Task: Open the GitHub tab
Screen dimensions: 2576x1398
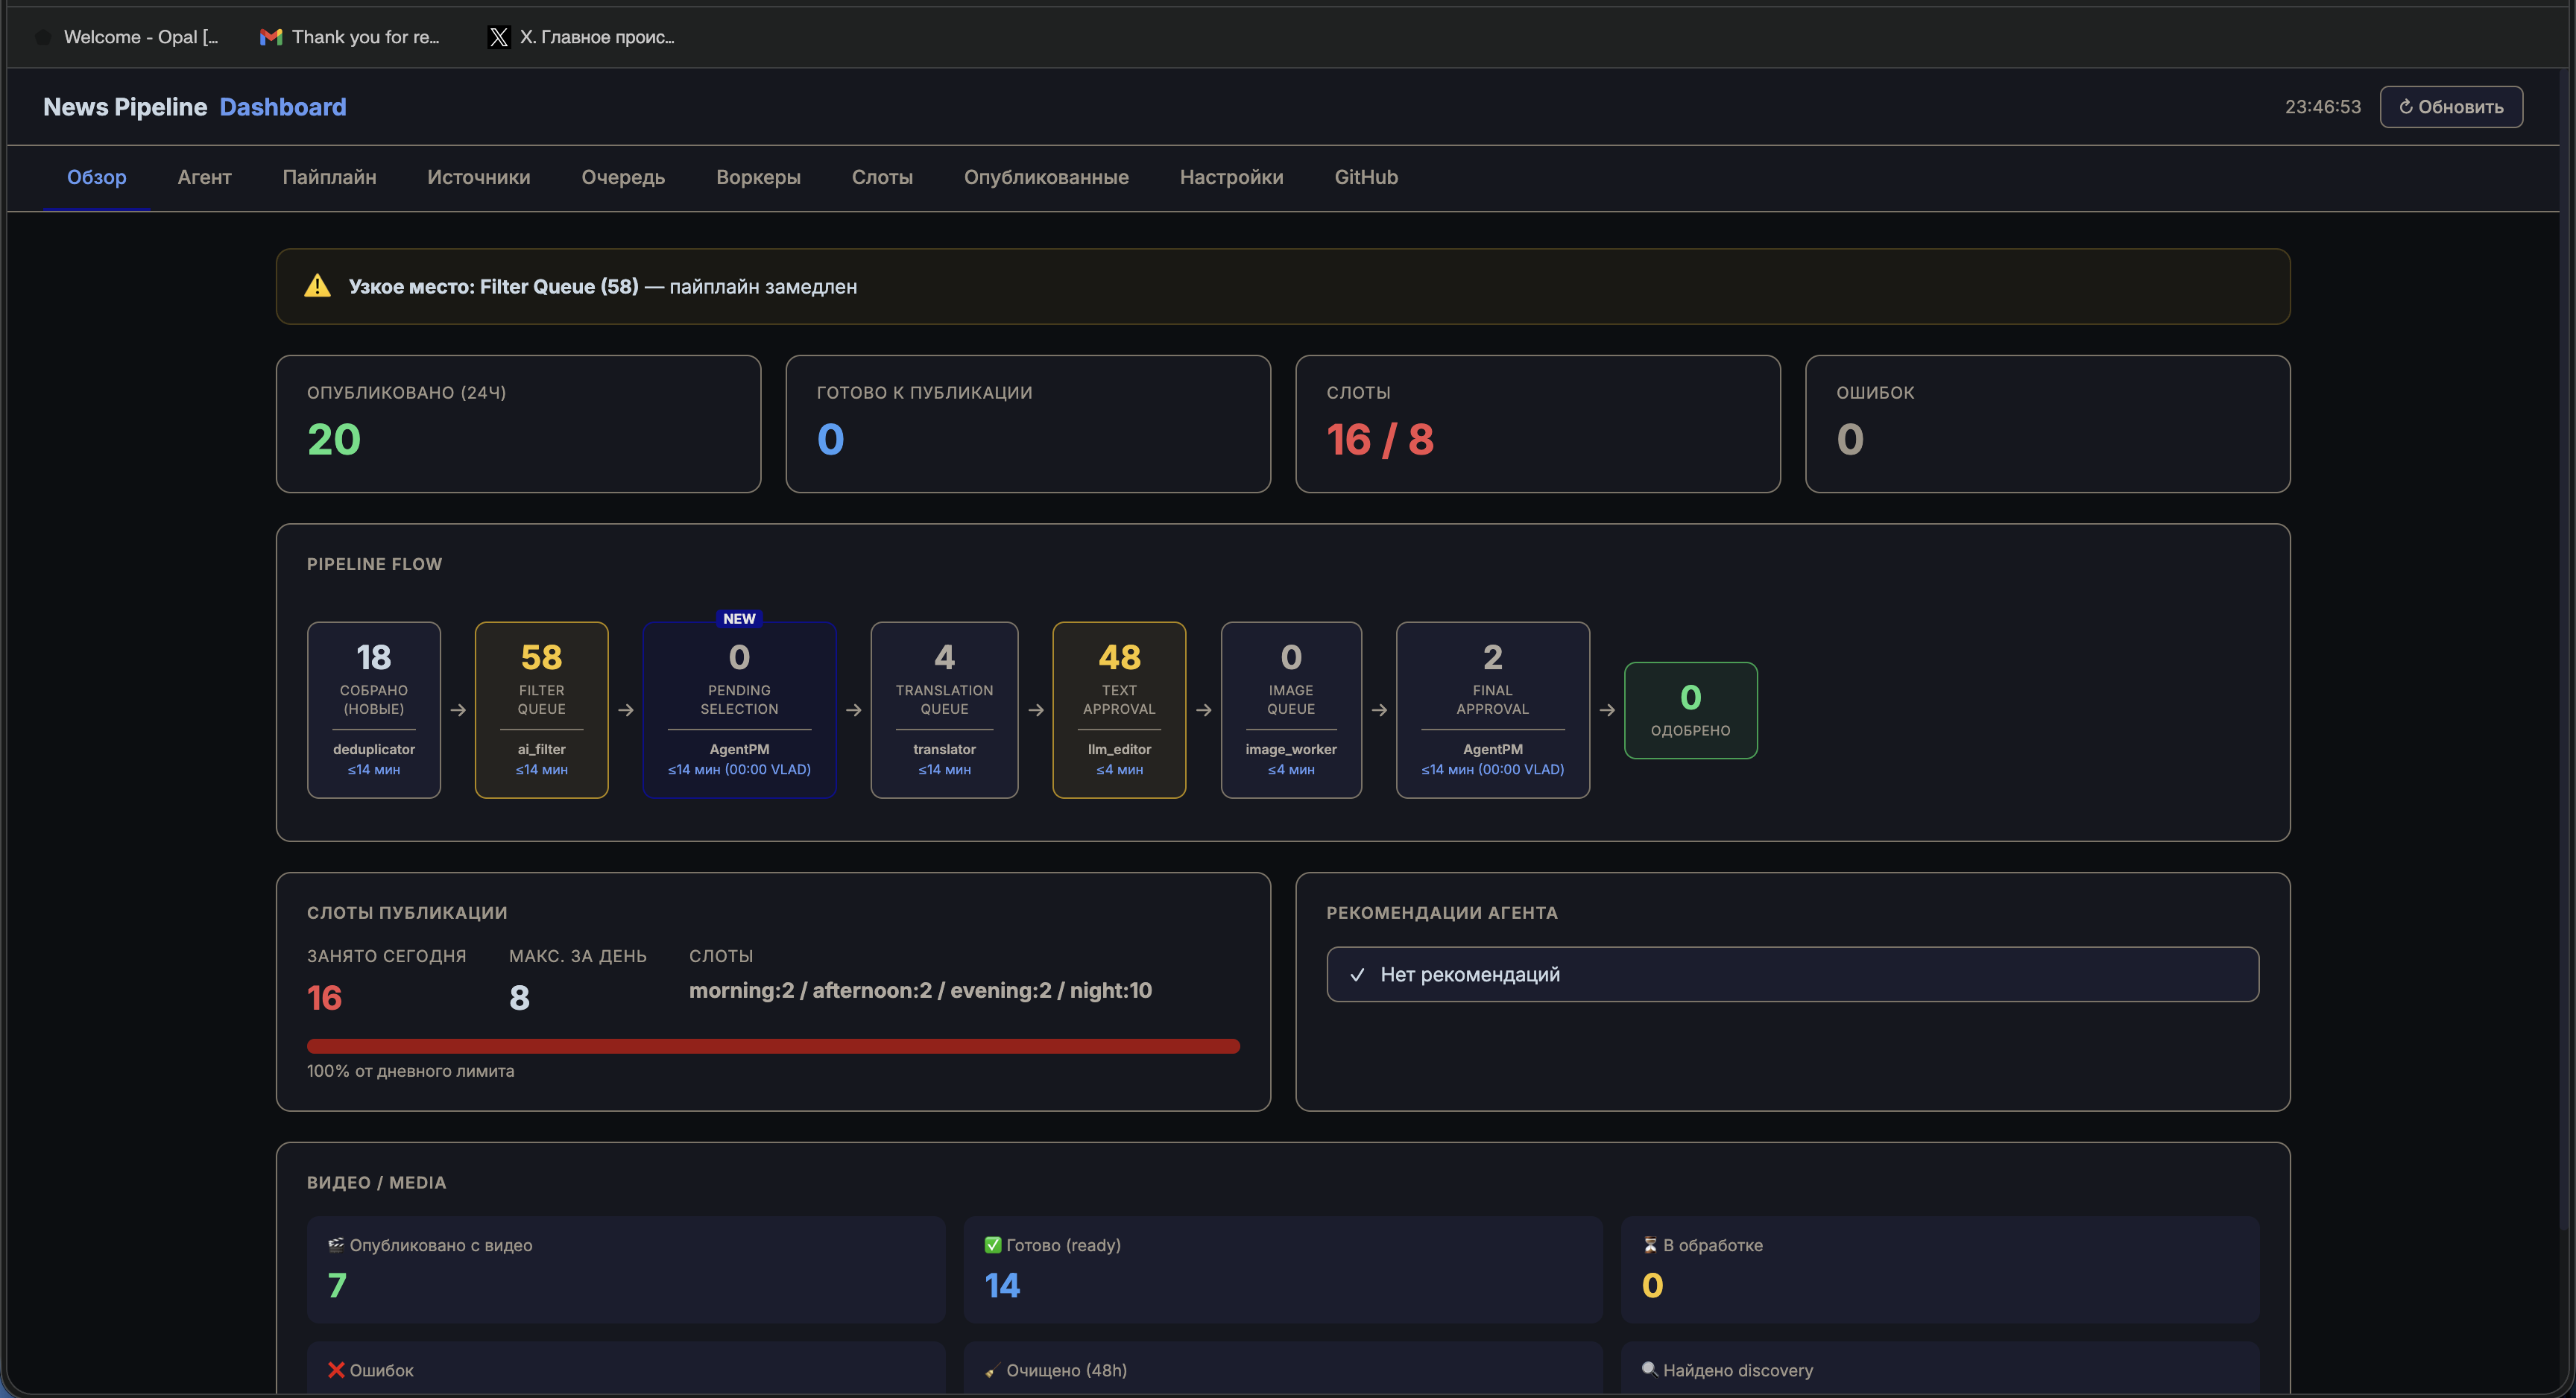Action: [x=1366, y=177]
